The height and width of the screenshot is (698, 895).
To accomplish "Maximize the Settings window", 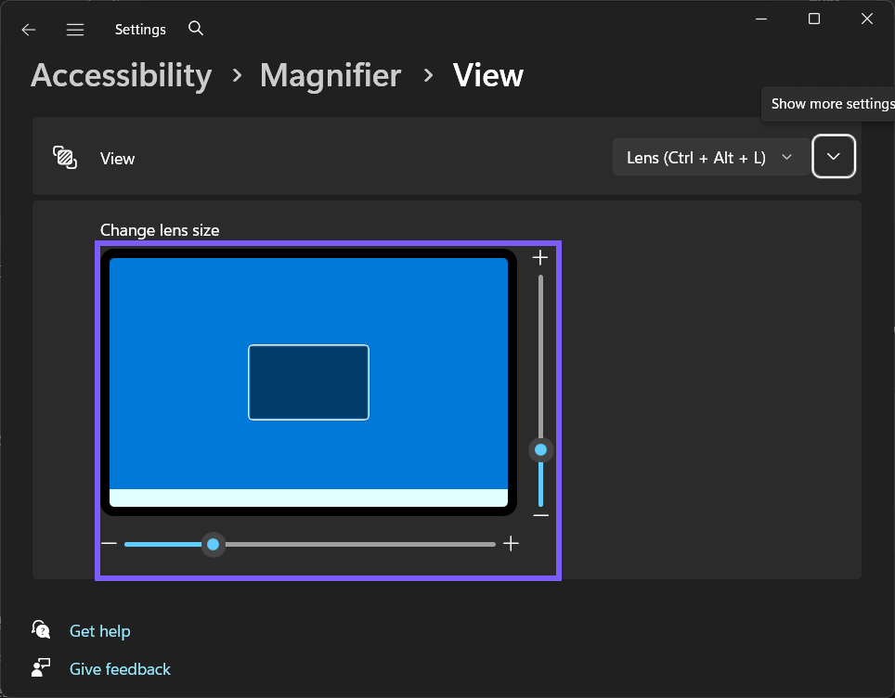I will point(814,19).
